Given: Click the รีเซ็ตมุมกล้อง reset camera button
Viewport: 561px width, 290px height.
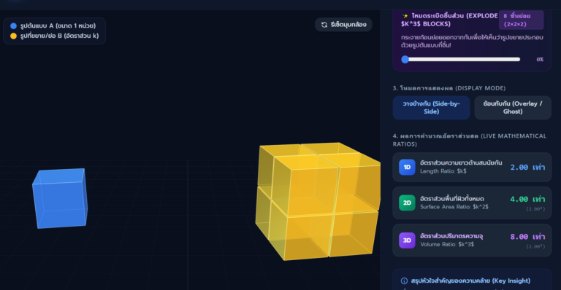Looking at the screenshot, I should (343, 25).
